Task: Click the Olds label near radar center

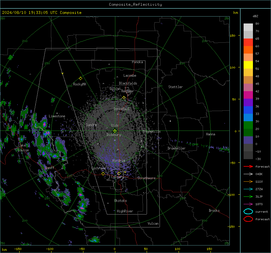Action: pos(115,125)
